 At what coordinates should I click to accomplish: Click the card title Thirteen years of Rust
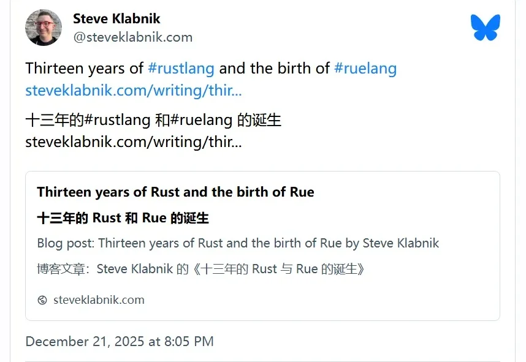pos(175,192)
